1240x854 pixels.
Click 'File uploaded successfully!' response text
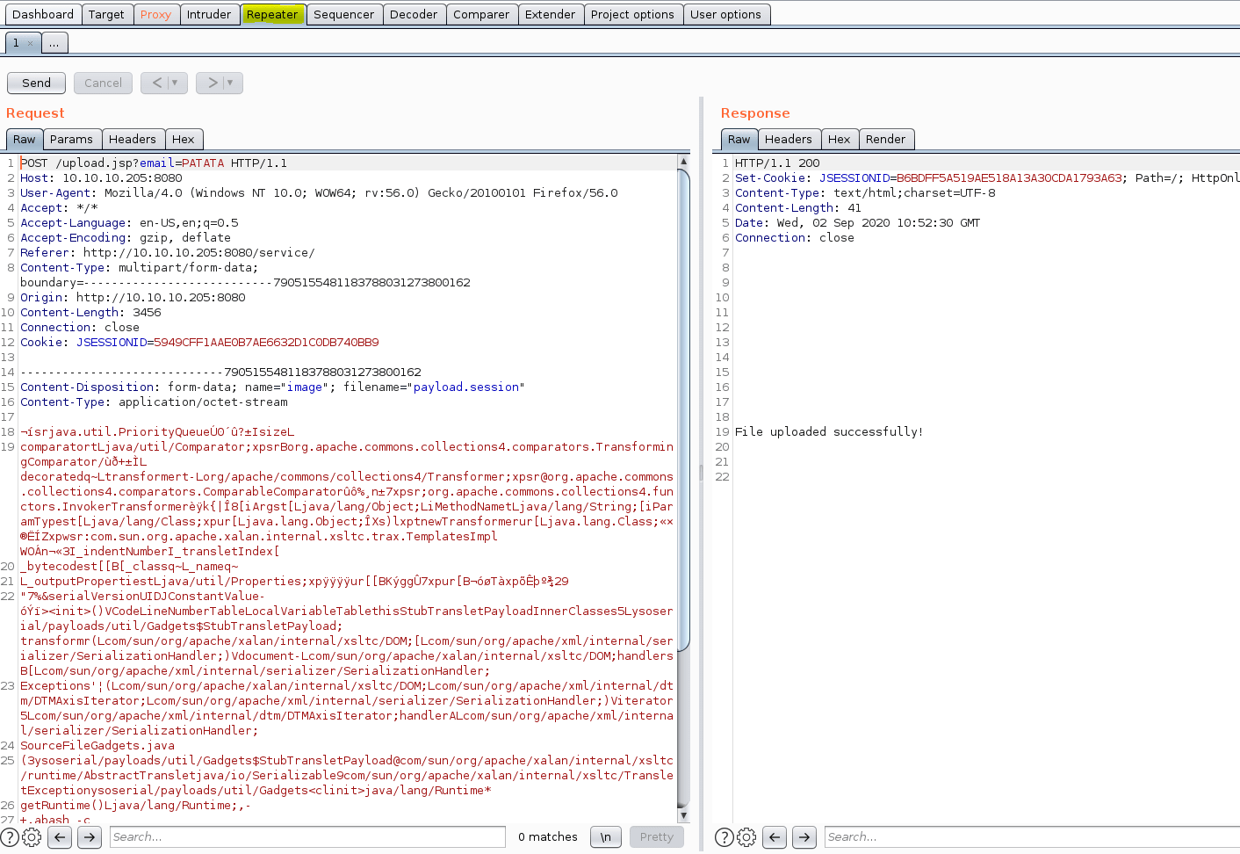tap(829, 432)
